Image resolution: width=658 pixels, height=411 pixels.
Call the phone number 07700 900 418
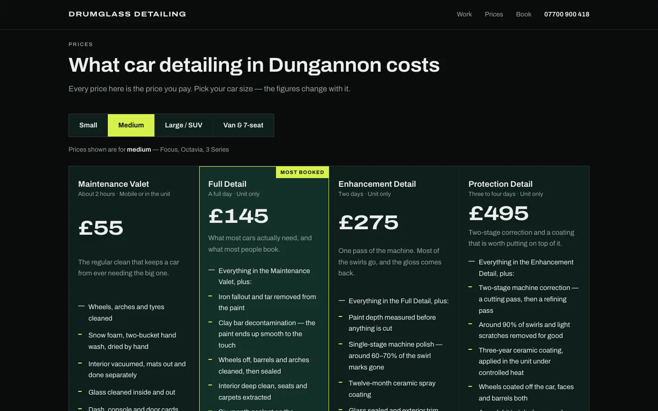[567, 14]
